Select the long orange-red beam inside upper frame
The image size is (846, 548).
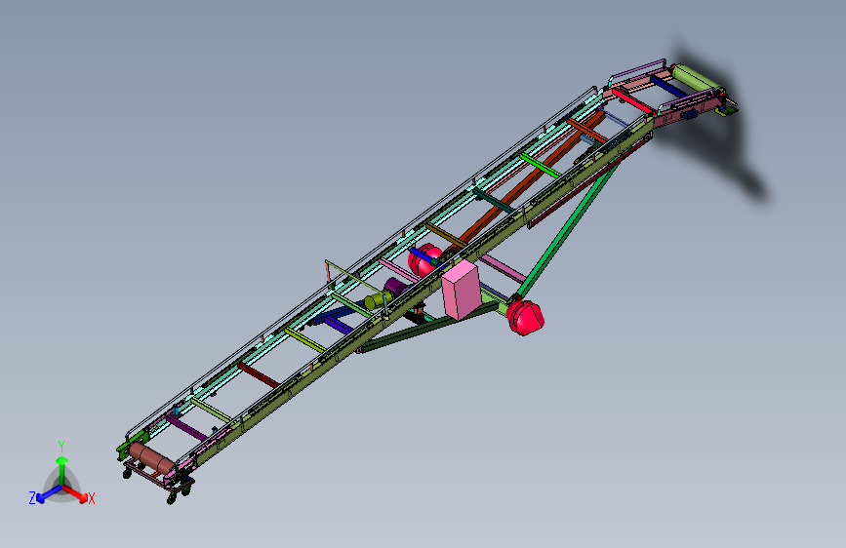[529, 180]
